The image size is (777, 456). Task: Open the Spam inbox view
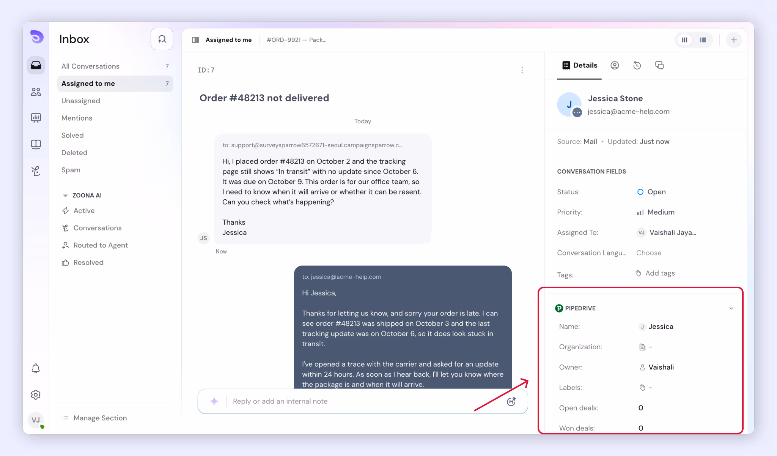tap(115, 170)
